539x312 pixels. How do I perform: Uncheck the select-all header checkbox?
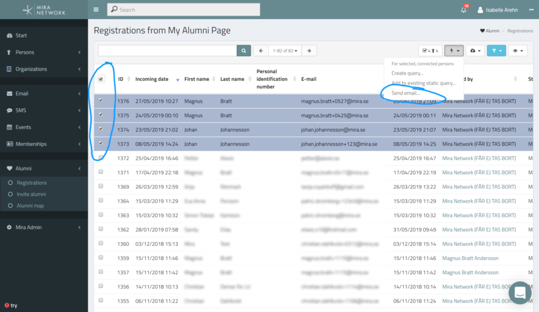(x=101, y=79)
